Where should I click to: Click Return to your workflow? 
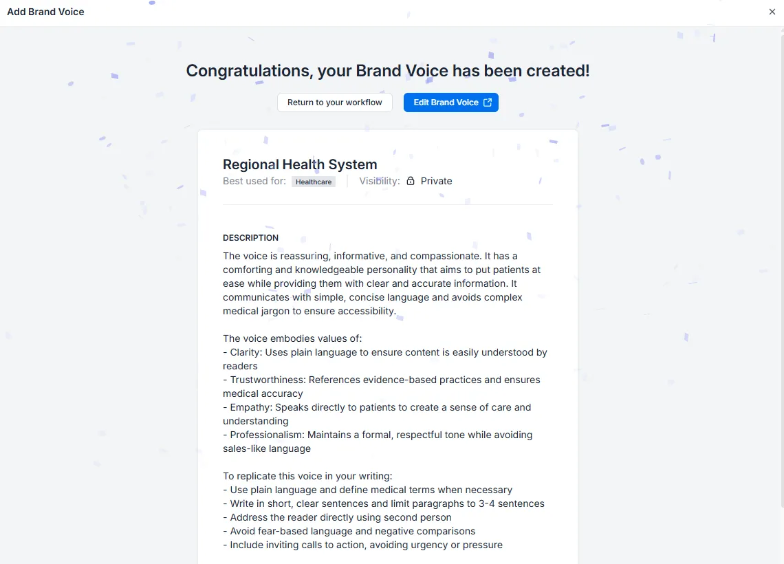tap(335, 102)
